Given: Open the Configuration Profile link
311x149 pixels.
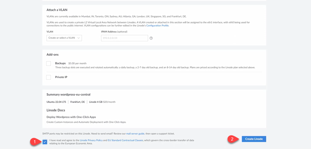Looking at the screenshot, I should click(x=158, y=26).
